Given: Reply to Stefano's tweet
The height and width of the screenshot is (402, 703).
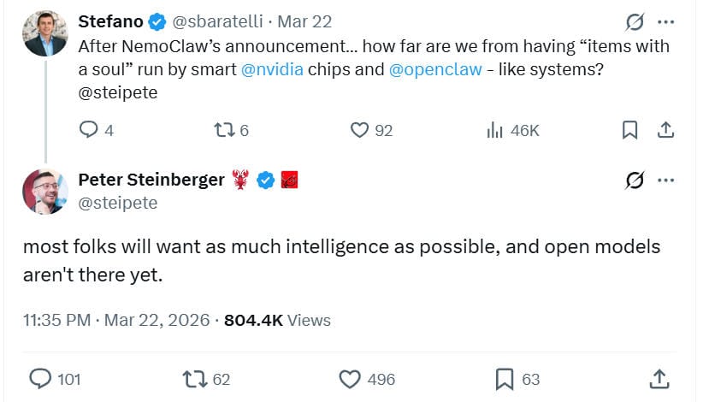Looking at the screenshot, I should tap(89, 130).
